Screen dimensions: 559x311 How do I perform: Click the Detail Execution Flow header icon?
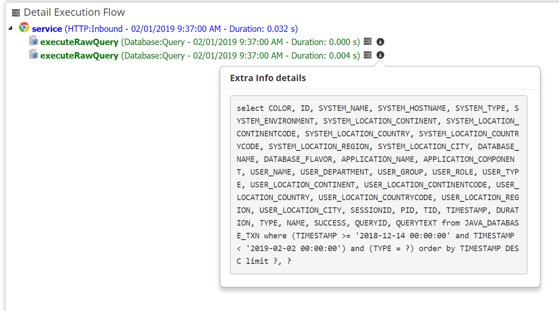[x=16, y=13]
